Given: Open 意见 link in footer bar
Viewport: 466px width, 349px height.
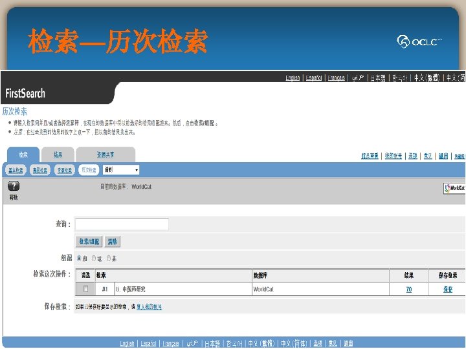Looking at the screenshot, I should point(333,343).
